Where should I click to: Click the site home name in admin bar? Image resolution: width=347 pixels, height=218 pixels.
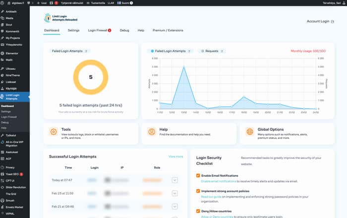15,3
